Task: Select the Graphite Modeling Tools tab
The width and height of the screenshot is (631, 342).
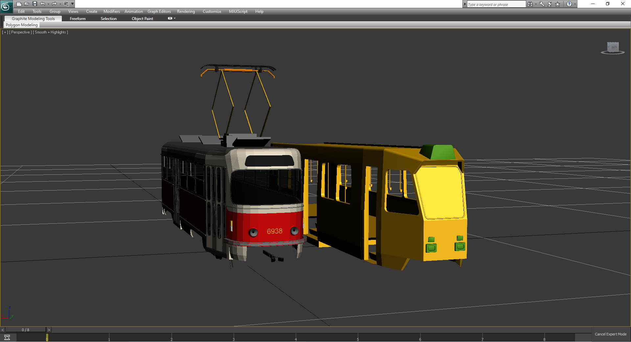Action: (33, 19)
